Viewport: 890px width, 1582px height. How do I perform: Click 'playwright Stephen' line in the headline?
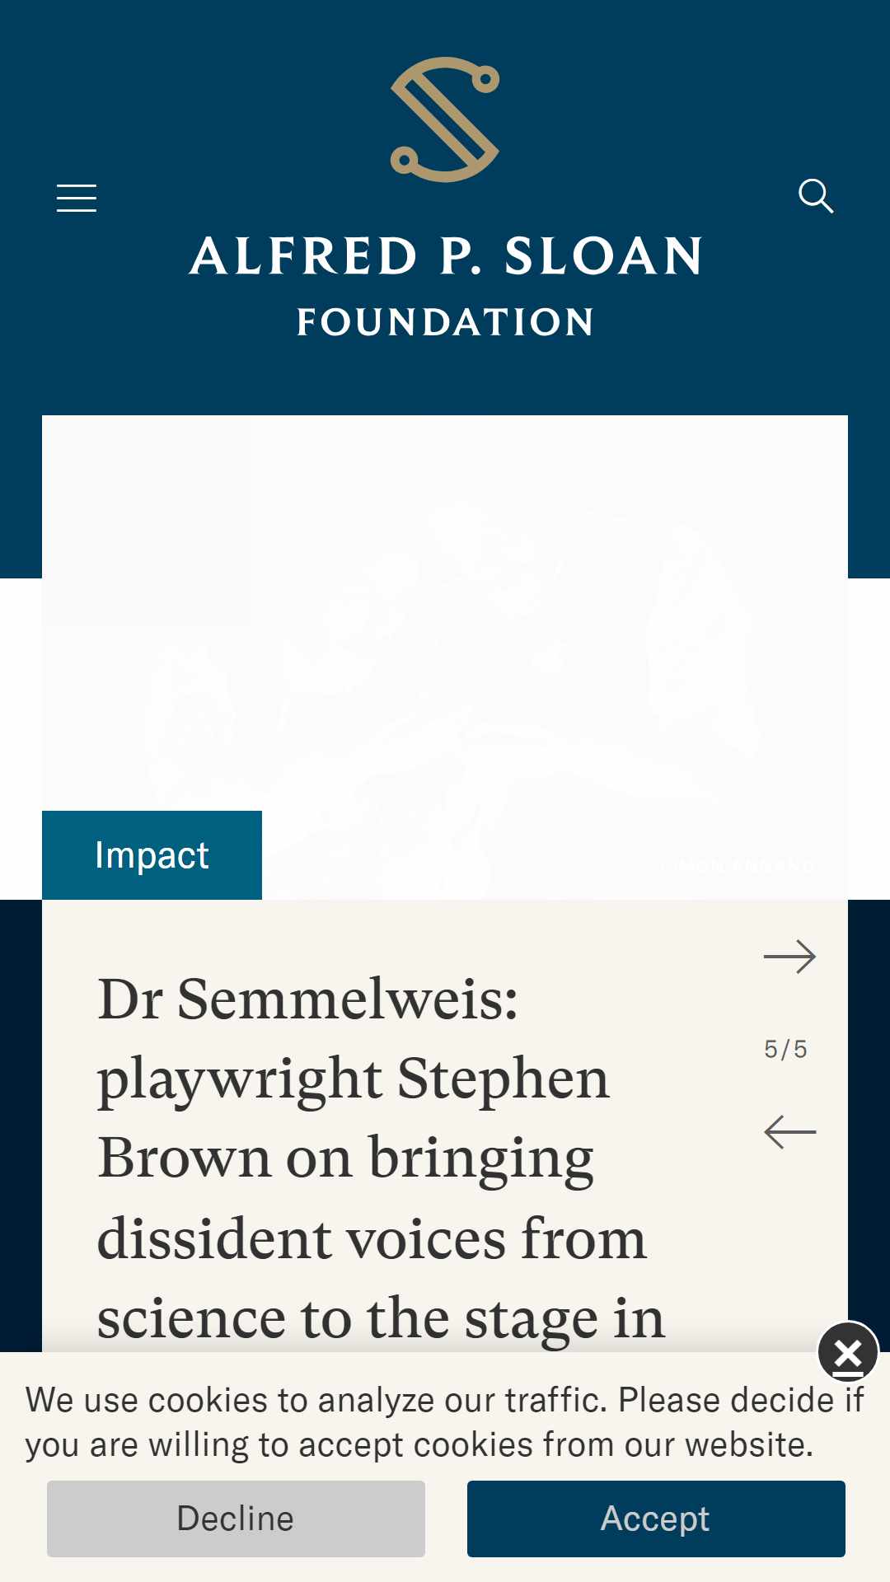coord(353,1079)
